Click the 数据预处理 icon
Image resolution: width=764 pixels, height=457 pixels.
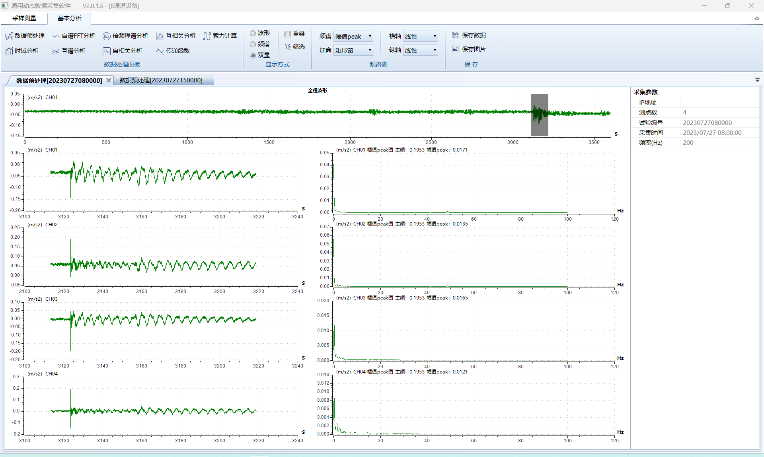(x=9, y=36)
